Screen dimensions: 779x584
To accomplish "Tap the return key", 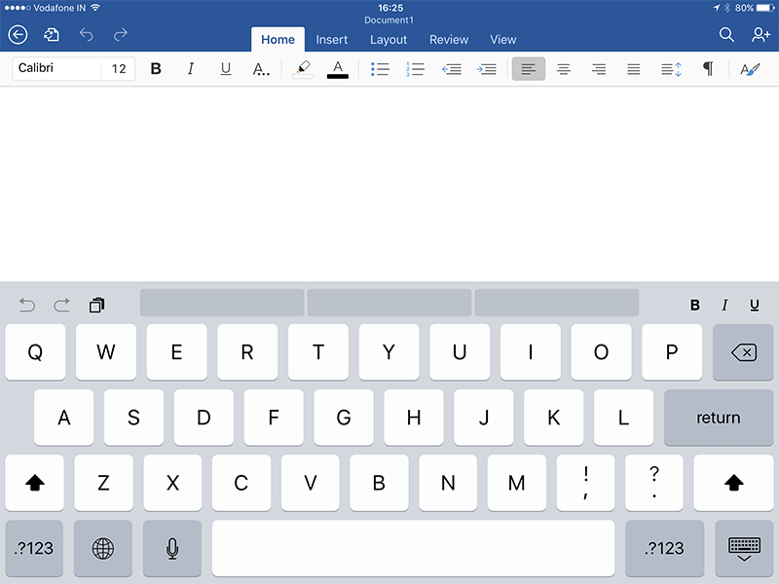I will 719,418.
